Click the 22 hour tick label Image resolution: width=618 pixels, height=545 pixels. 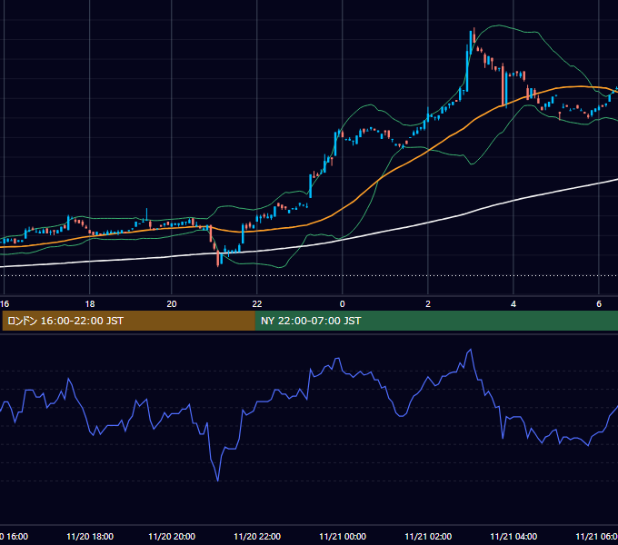coord(257,304)
